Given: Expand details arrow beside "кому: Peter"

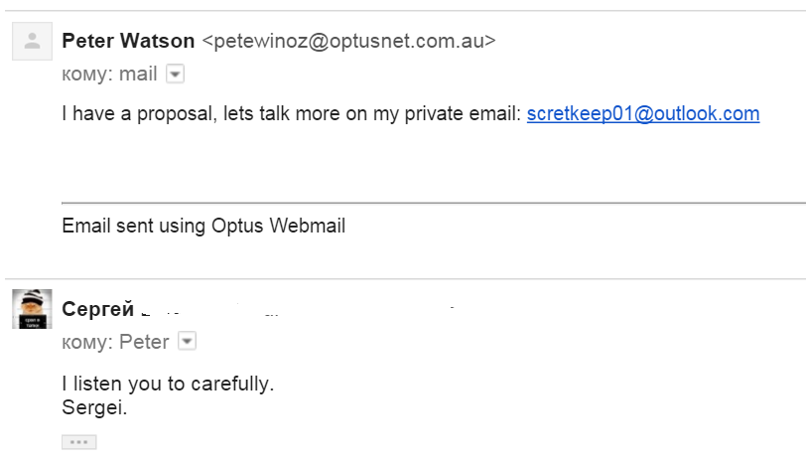Looking at the screenshot, I should (188, 342).
